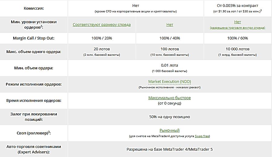Screen dimensions: 272x157
Task: Click the '10 000 лотов' cell
Action: [238, 49]
